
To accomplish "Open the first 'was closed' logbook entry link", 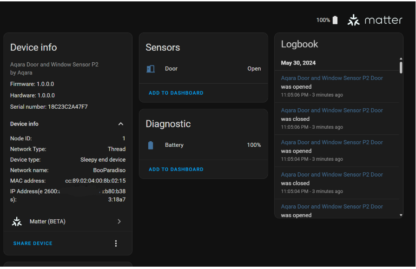I will pos(332,111).
